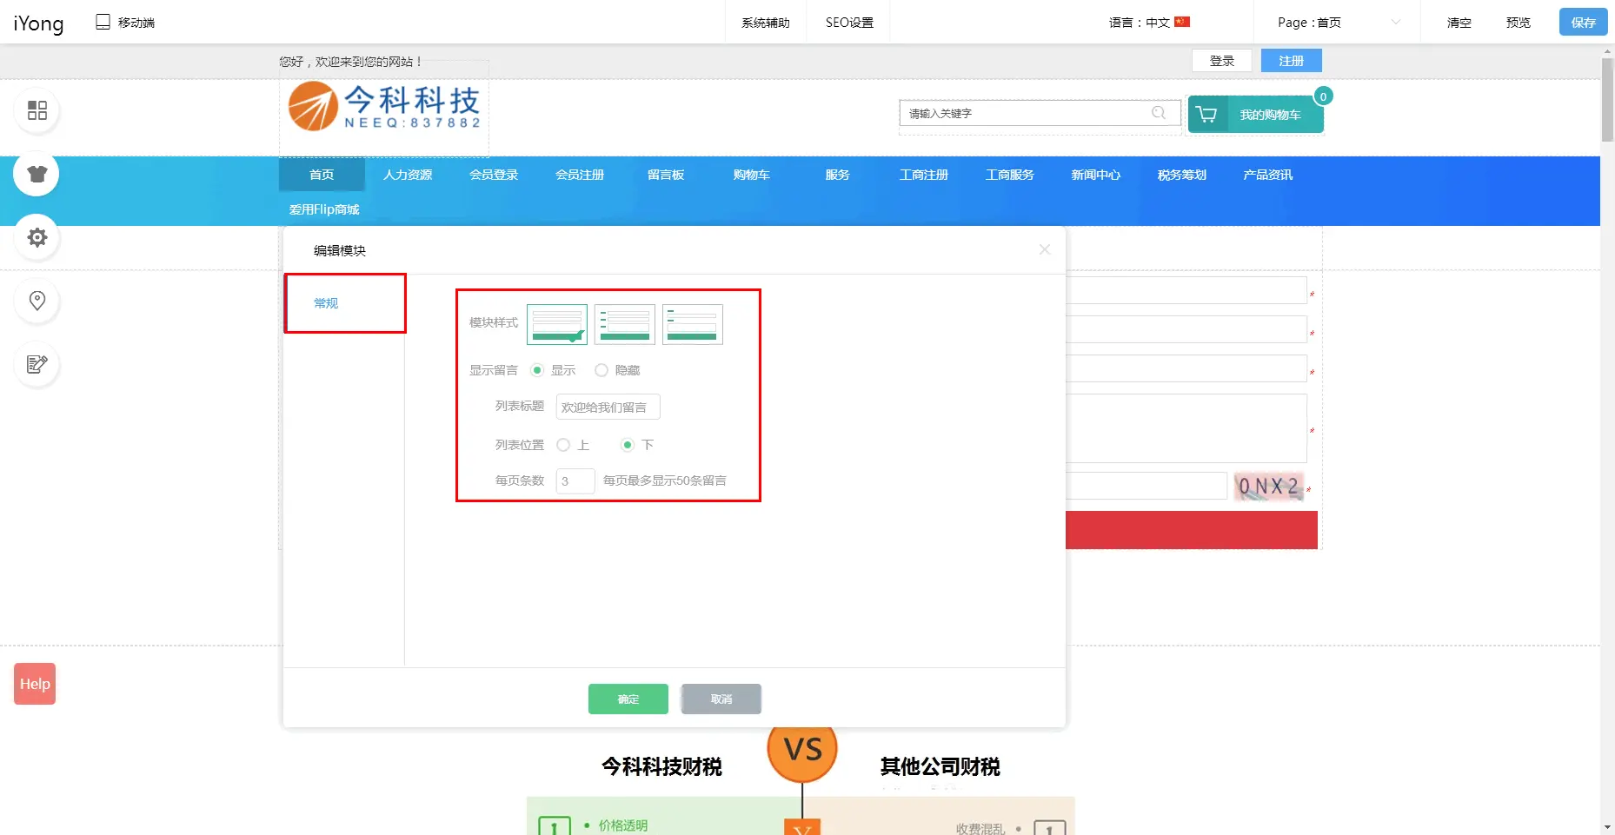Select 上 radio for list position

[563, 445]
